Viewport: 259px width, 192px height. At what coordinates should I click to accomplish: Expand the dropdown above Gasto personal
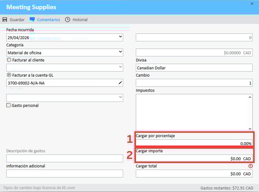coord(120,98)
